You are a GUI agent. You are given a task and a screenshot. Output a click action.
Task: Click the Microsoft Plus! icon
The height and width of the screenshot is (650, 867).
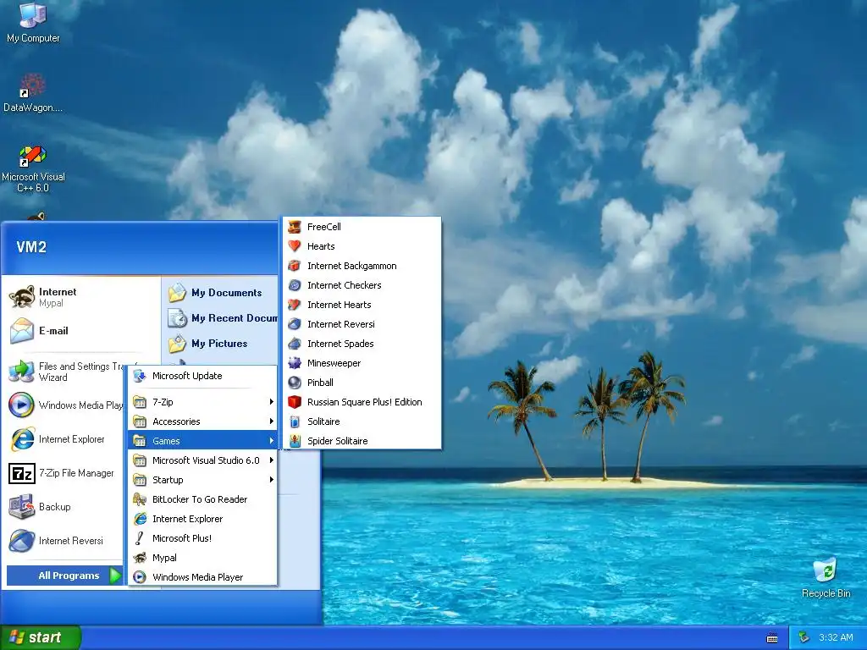140,537
